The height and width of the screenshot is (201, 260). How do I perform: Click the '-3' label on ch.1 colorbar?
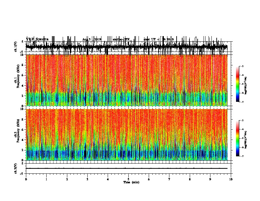point(242,66)
